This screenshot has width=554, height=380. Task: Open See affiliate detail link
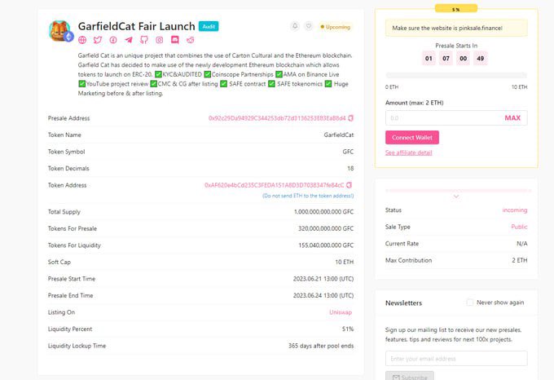click(x=408, y=152)
